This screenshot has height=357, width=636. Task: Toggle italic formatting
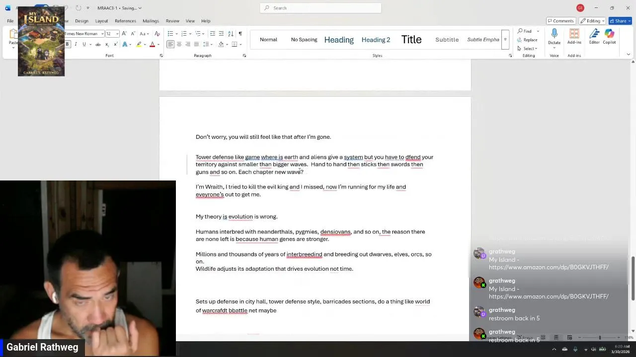click(76, 44)
